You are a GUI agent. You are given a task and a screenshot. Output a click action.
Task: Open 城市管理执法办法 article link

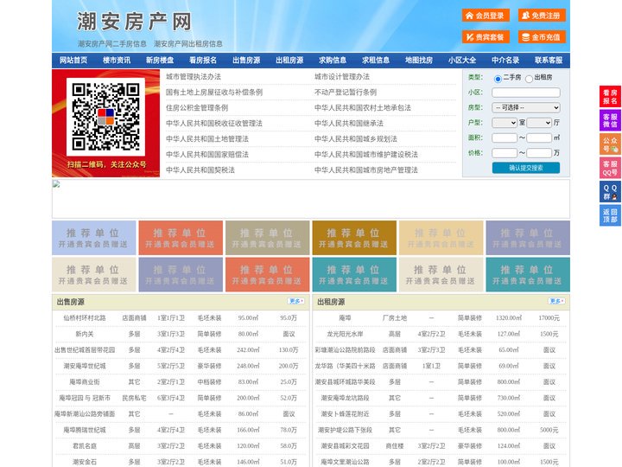coord(194,77)
